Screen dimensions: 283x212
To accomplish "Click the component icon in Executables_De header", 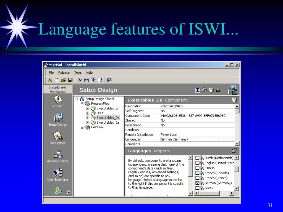I will coord(234,100).
